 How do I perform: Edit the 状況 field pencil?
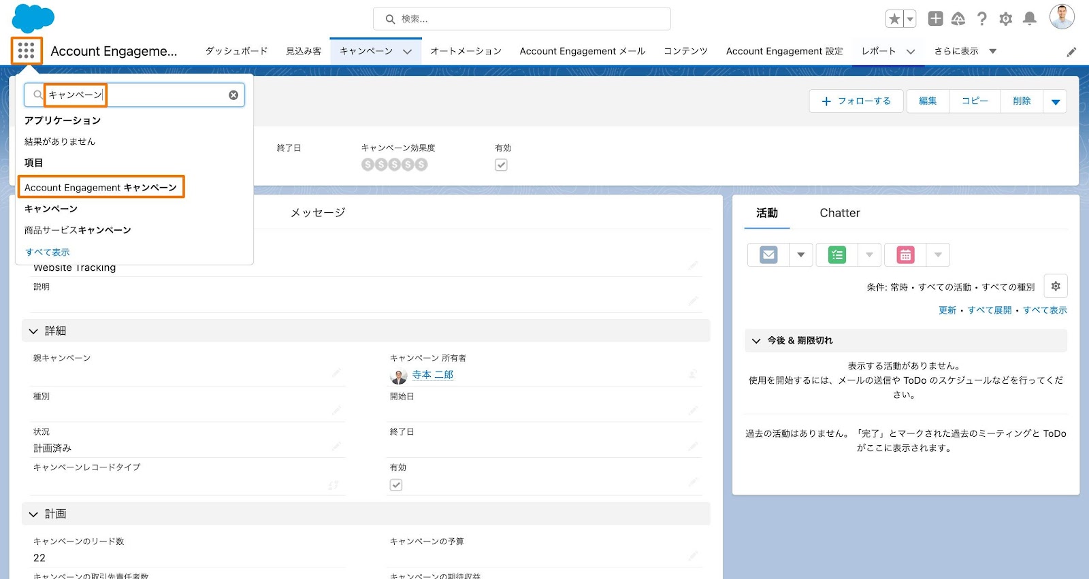(x=336, y=446)
